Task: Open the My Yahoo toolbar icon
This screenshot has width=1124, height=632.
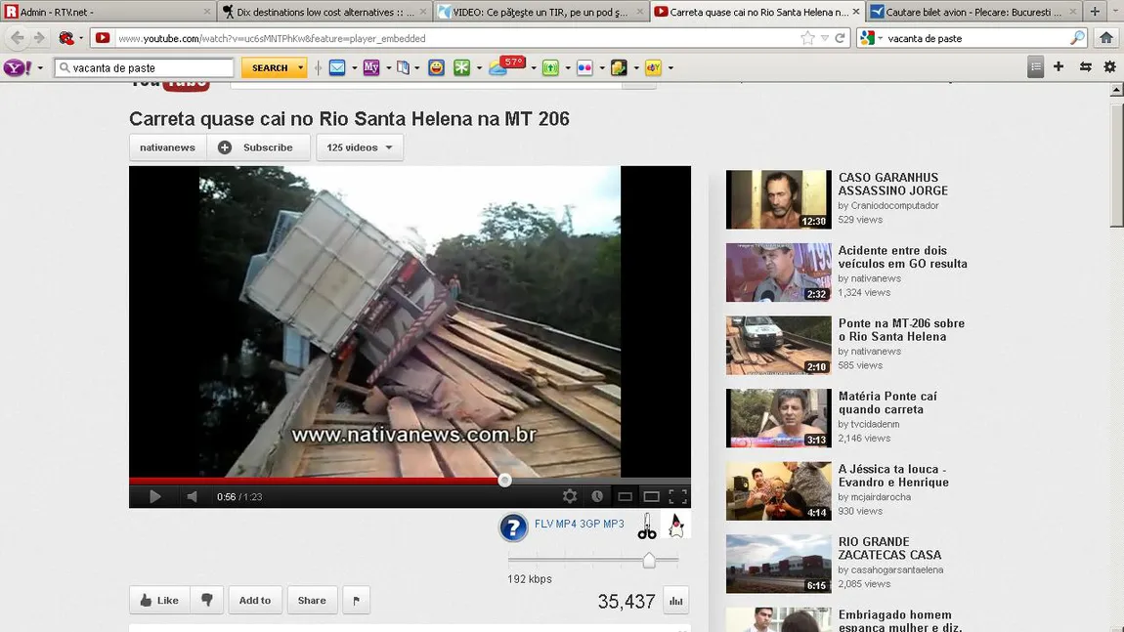Action: (x=371, y=67)
